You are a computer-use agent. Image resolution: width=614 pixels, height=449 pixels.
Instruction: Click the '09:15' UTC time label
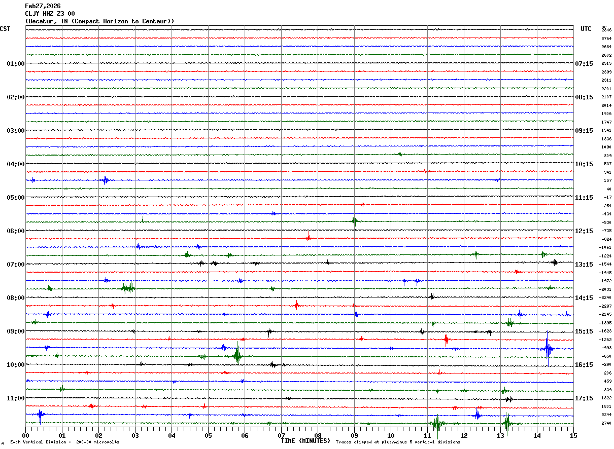584,131
